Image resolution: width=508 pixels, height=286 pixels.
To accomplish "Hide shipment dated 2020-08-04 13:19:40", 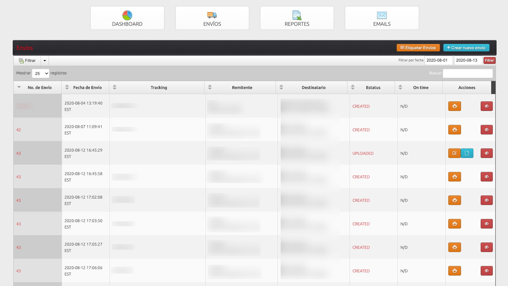I will [x=487, y=106].
